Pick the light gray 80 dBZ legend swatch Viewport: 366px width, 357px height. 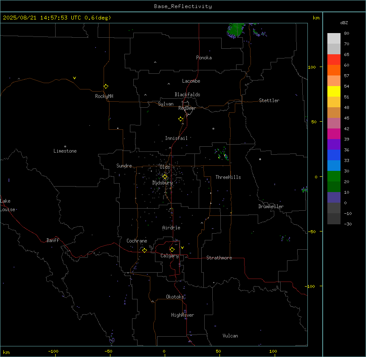click(334, 39)
